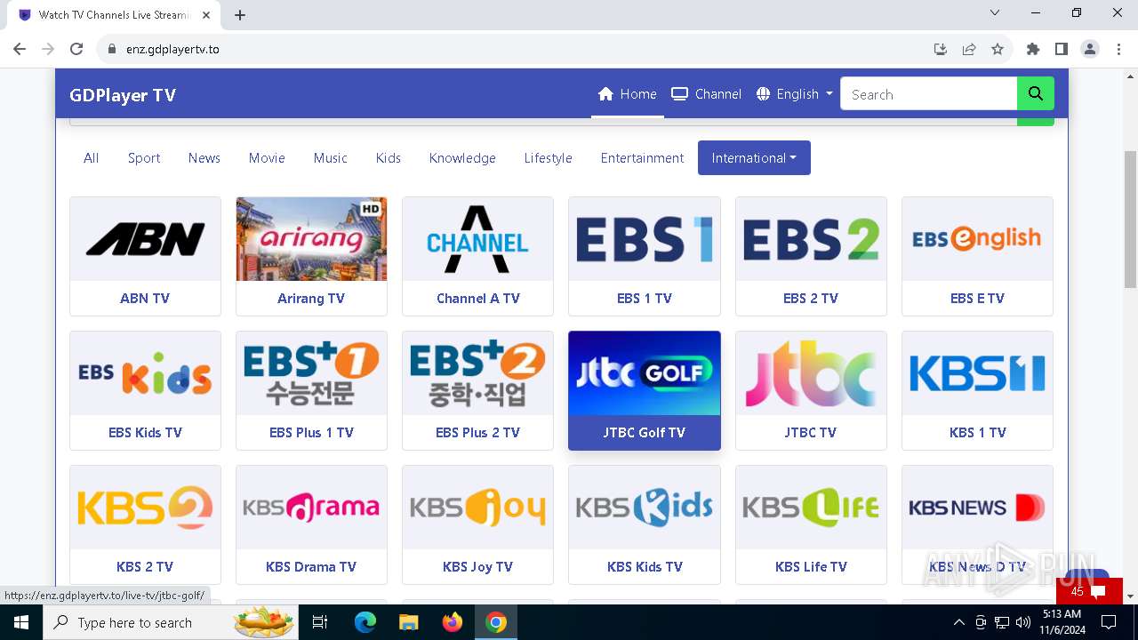The height and width of the screenshot is (640, 1138).
Task: Open the volume speaker tray icon
Action: (1022, 622)
